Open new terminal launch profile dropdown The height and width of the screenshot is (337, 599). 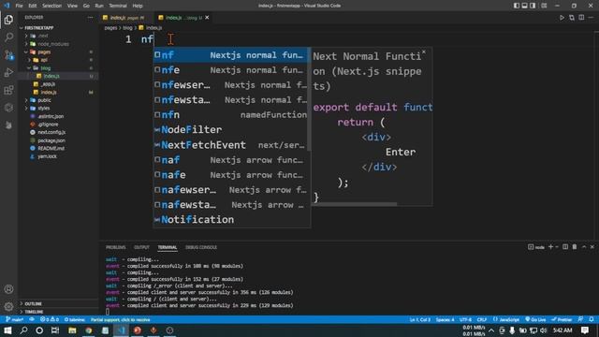[557, 247]
